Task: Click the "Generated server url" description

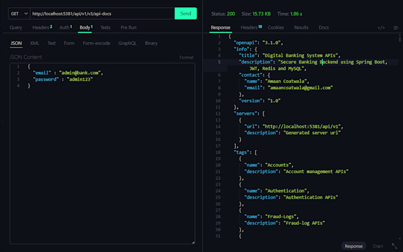Action: coord(312,133)
